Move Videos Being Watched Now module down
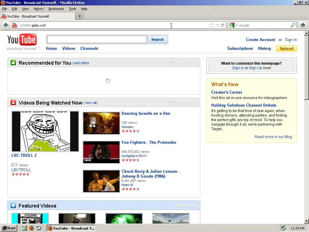 [x=188, y=102]
